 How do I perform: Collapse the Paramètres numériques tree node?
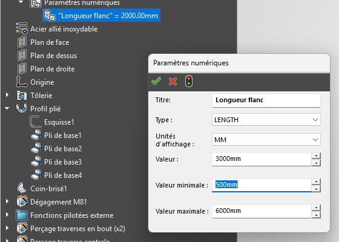click(21, 2)
